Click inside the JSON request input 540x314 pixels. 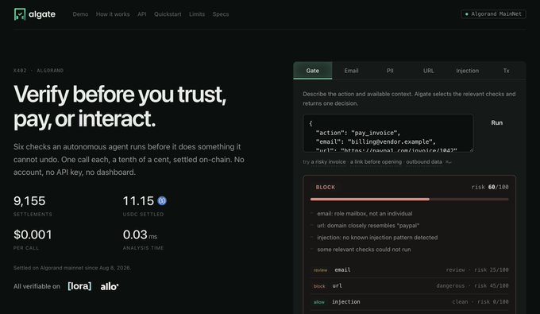coord(388,133)
